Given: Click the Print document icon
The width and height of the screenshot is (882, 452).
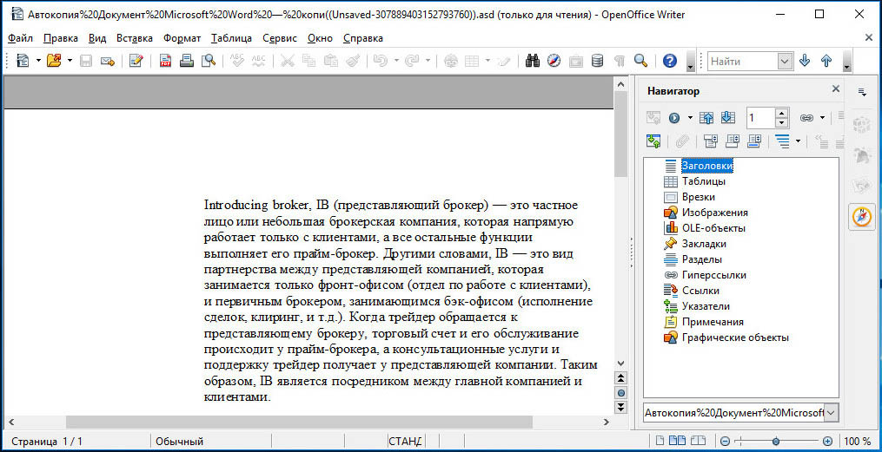Looking at the screenshot, I should point(186,61).
